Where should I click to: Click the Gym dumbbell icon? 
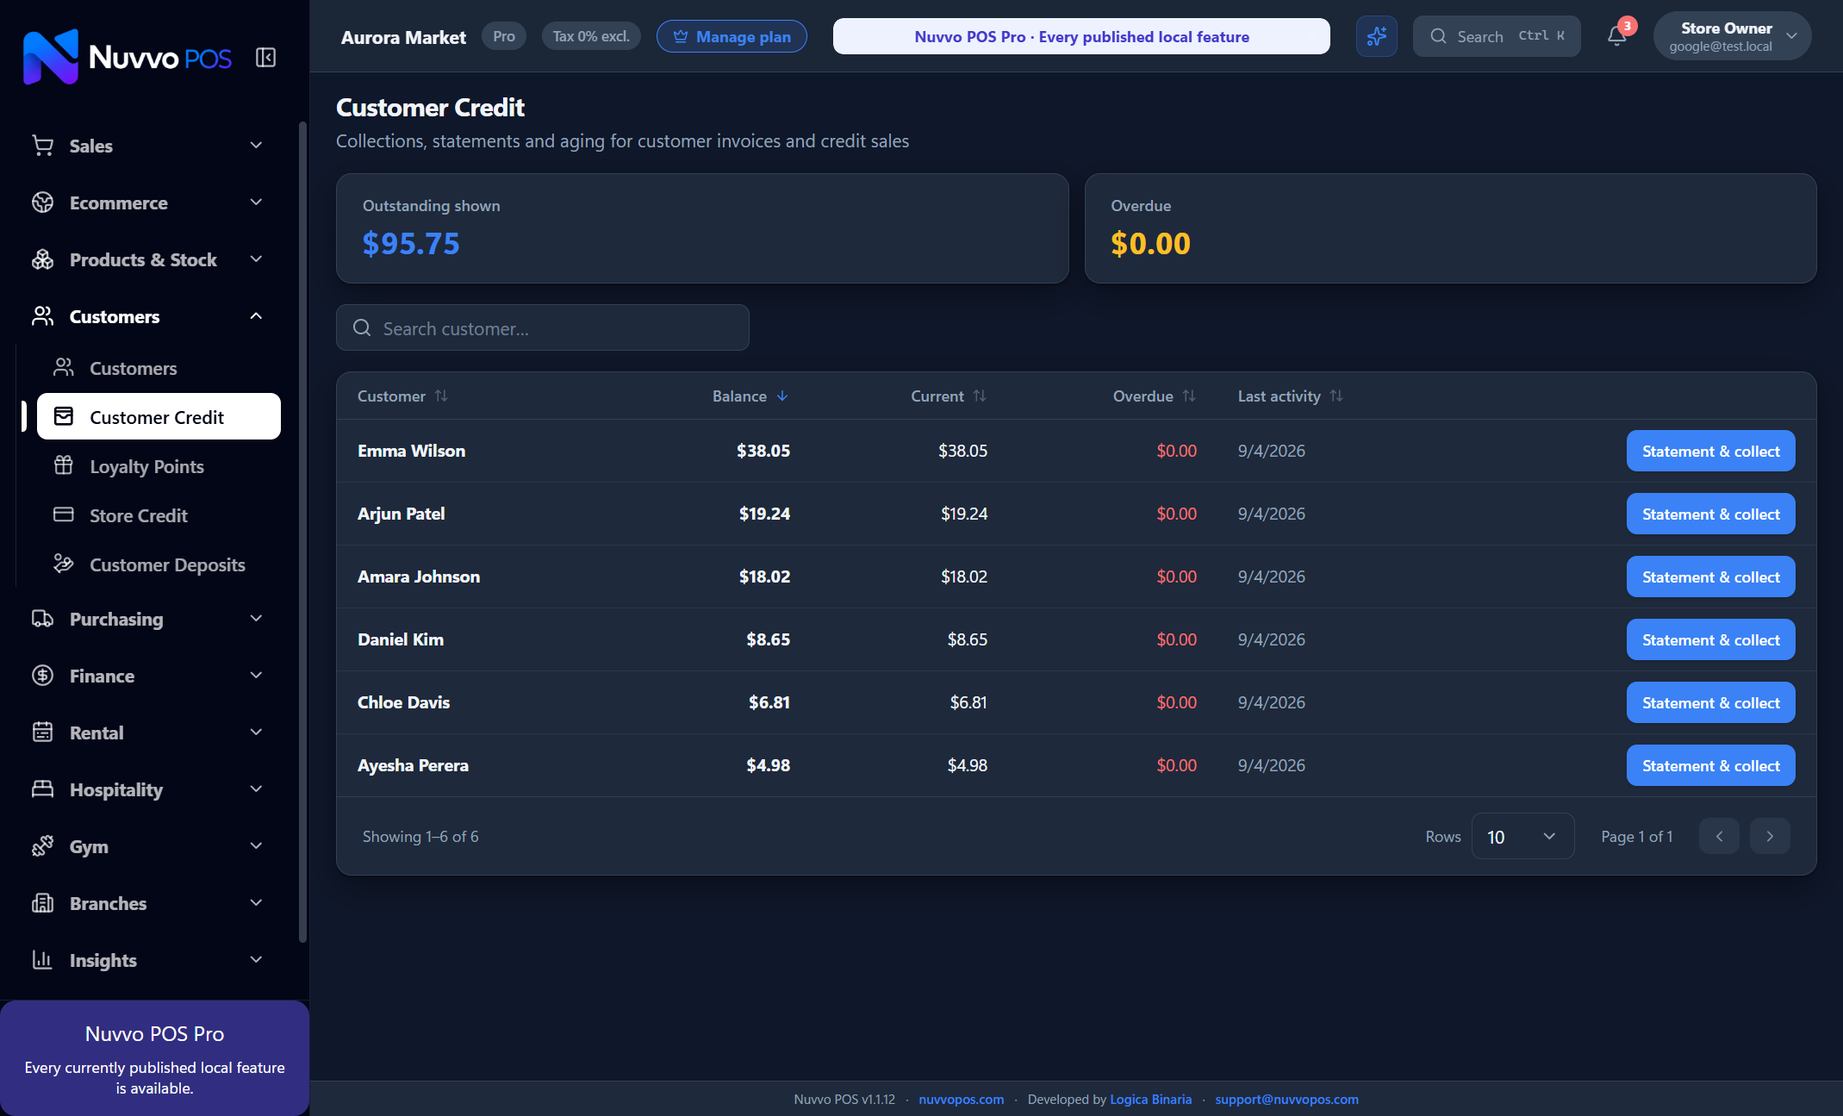[42, 846]
